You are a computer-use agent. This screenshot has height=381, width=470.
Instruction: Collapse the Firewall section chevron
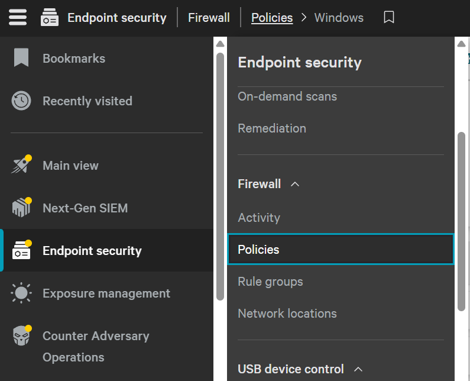(x=295, y=184)
